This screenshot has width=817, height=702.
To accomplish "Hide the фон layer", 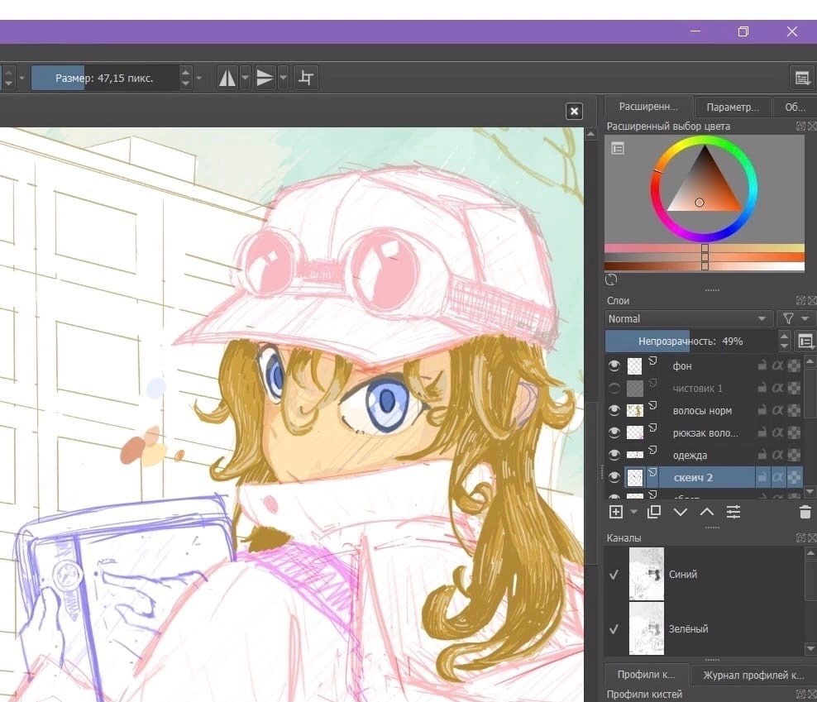I will point(614,365).
